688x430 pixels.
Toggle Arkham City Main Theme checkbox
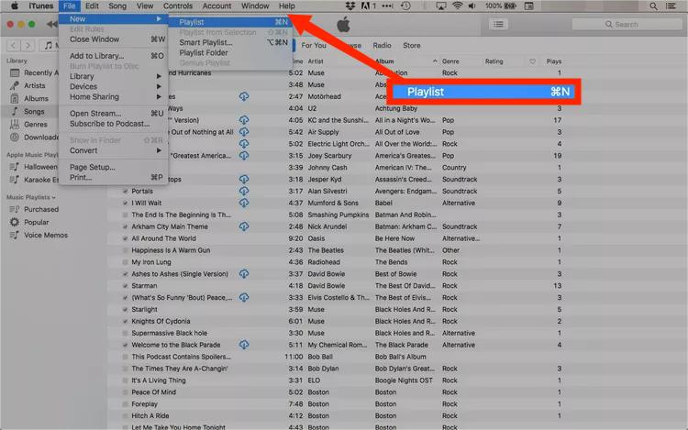(125, 226)
